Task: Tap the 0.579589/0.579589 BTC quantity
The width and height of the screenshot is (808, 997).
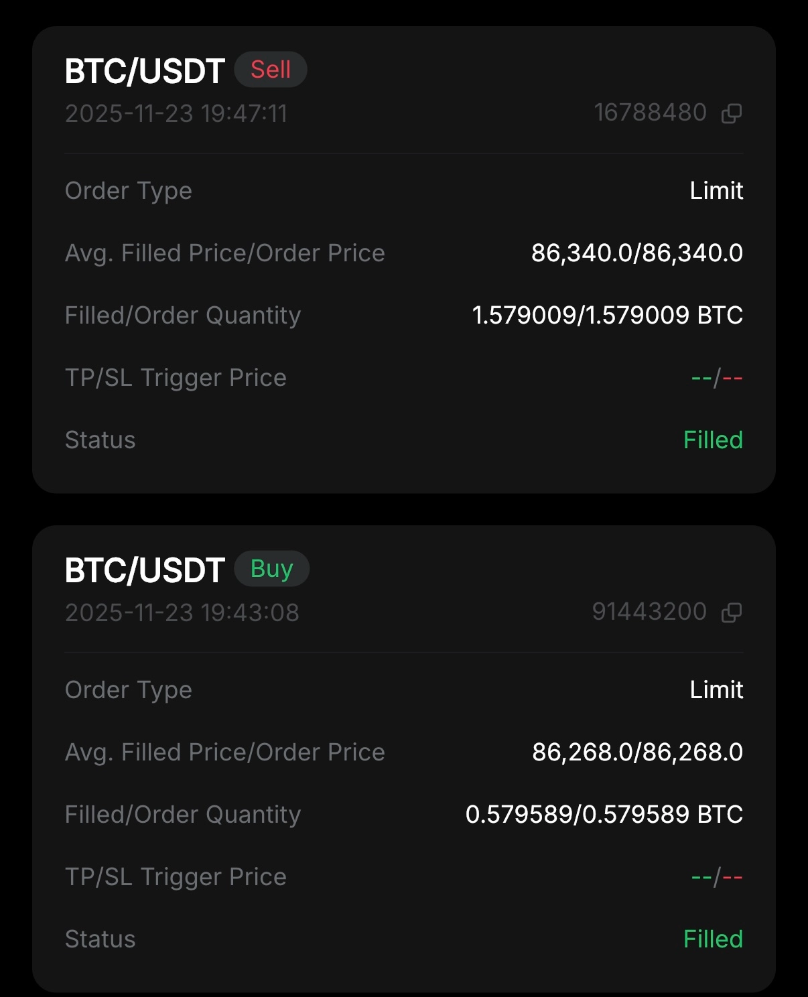Action: [x=604, y=815]
